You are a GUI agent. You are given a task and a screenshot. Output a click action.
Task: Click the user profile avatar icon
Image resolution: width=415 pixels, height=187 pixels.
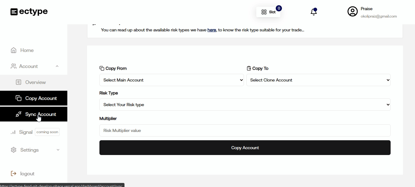pyautogui.click(x=352, y=11)
